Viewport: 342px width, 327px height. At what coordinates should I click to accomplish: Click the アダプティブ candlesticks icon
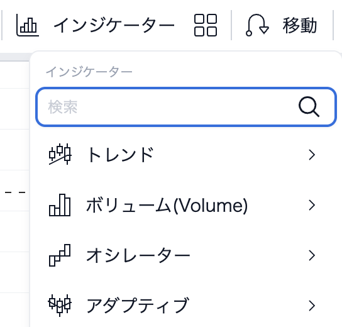point(60,305)
